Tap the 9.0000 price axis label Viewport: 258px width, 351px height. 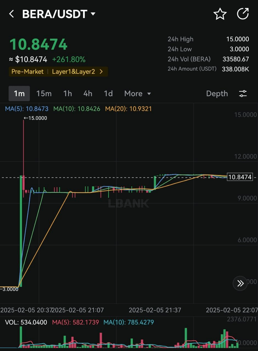tap(247, 198)
